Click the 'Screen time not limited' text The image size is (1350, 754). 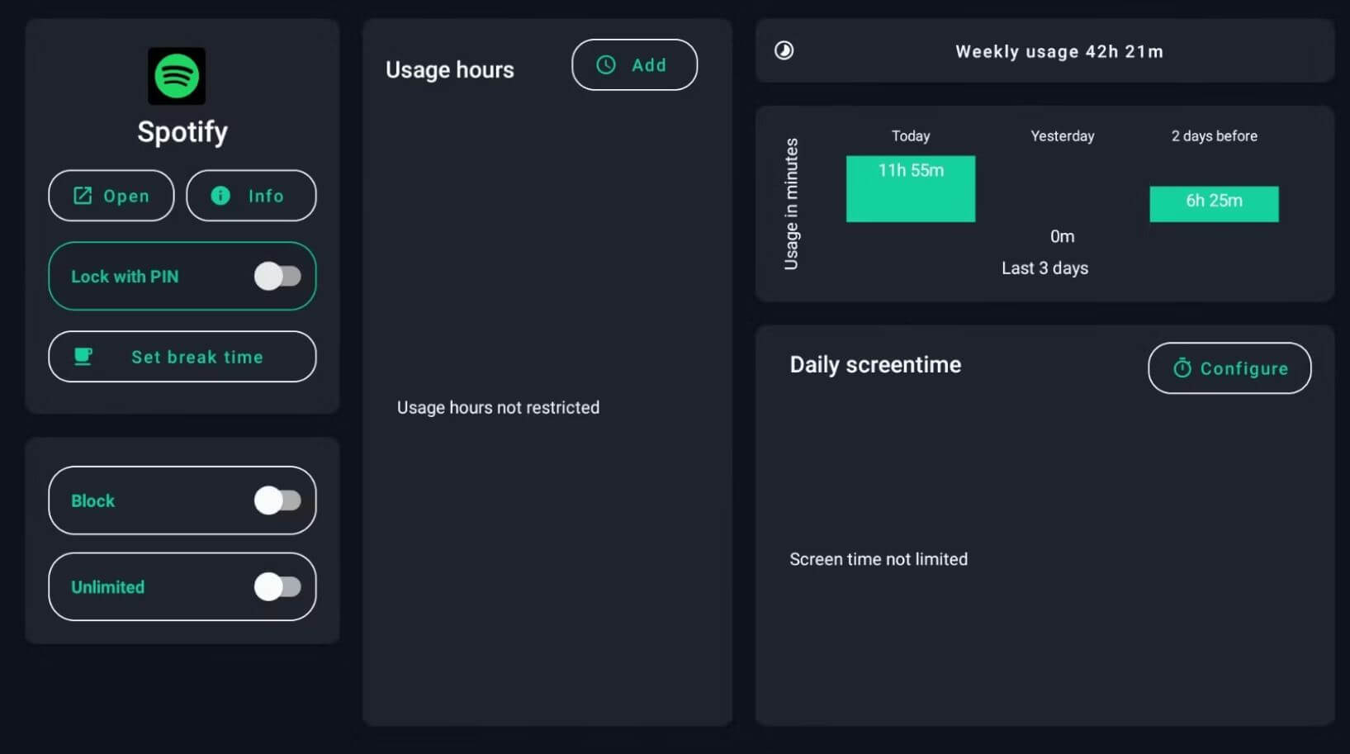click(x=879, y=559)
